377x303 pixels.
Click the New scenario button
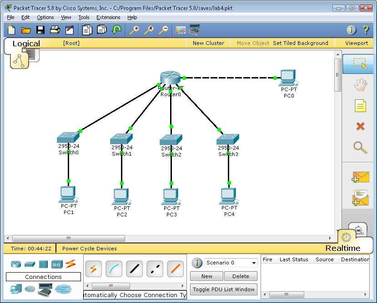pyautogui.click(x=206, y=276)
